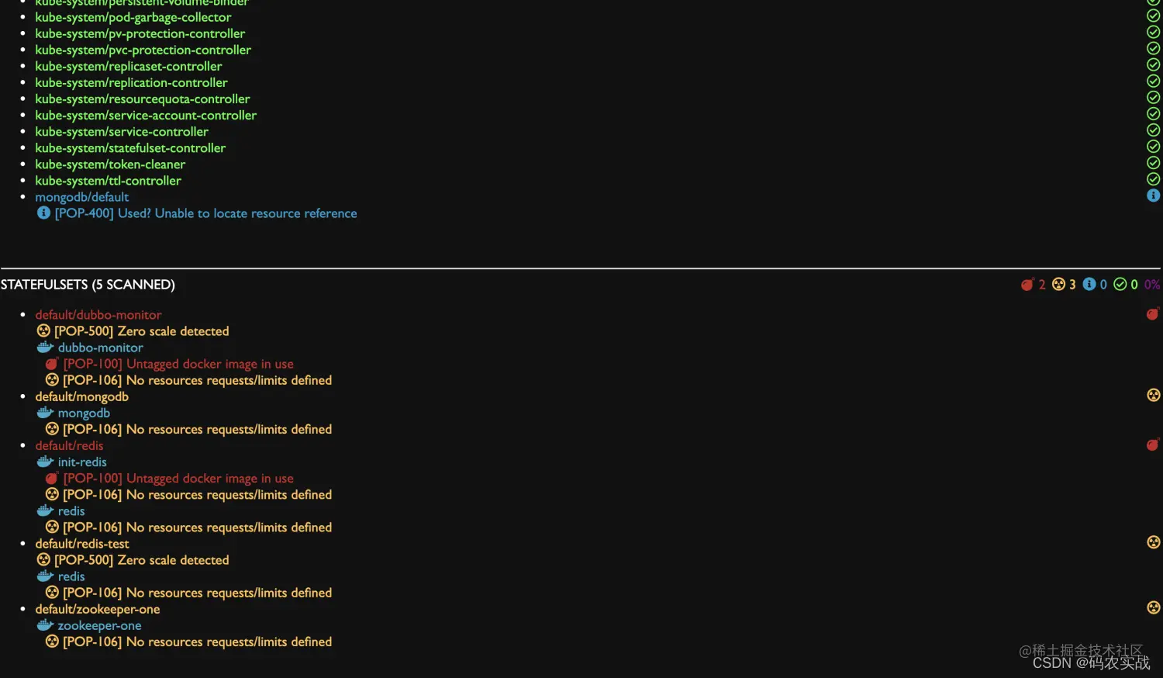Viewport: 1163px width, 678px height.
Task: Click the OK check icon on pod-garbage-collector row
Action: click(1153, 16)
